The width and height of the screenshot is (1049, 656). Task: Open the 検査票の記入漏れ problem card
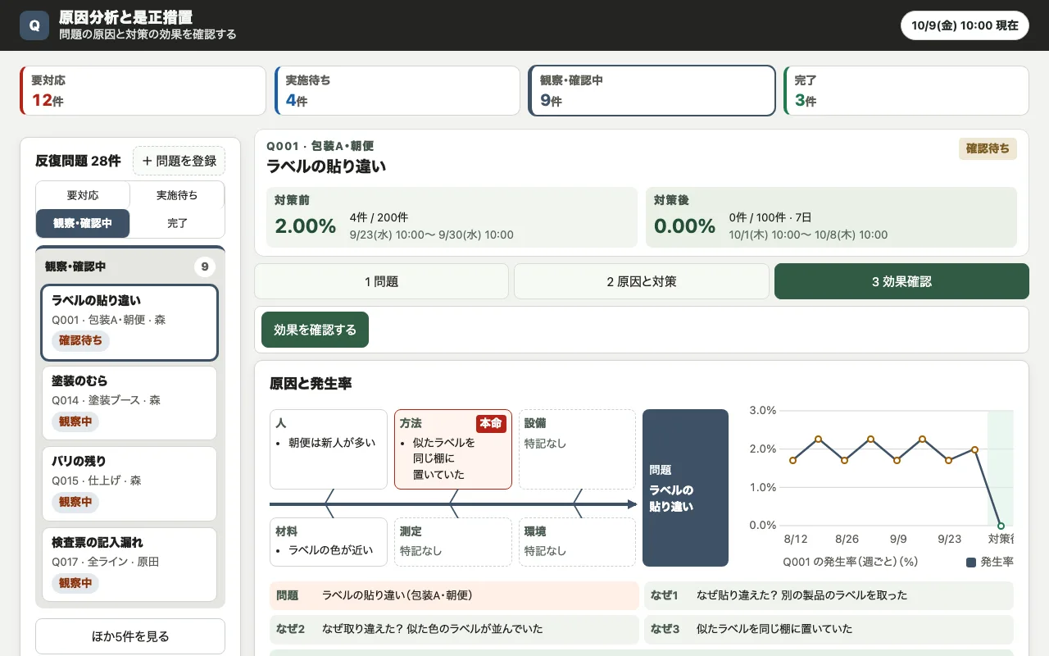click(x=129, y=564)
